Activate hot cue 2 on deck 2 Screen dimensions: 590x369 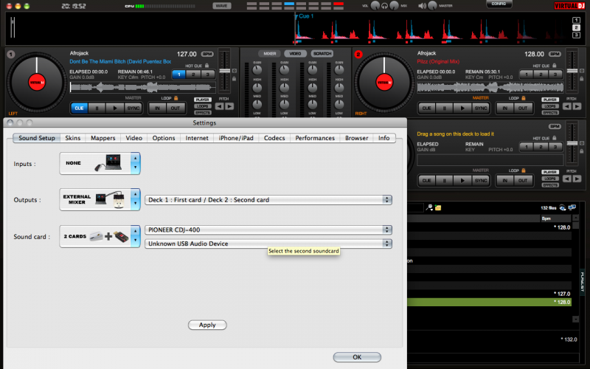click(541, 75)
